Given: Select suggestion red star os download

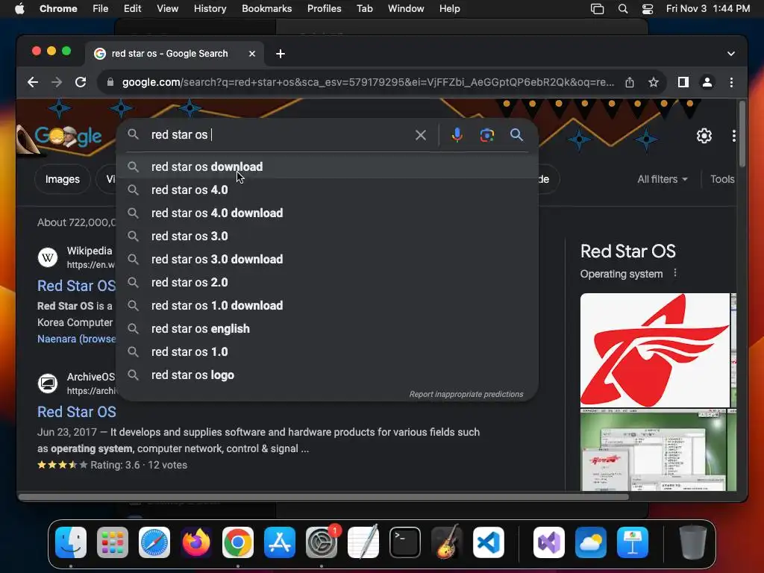Looking at the screenshot, I should 328,166.
